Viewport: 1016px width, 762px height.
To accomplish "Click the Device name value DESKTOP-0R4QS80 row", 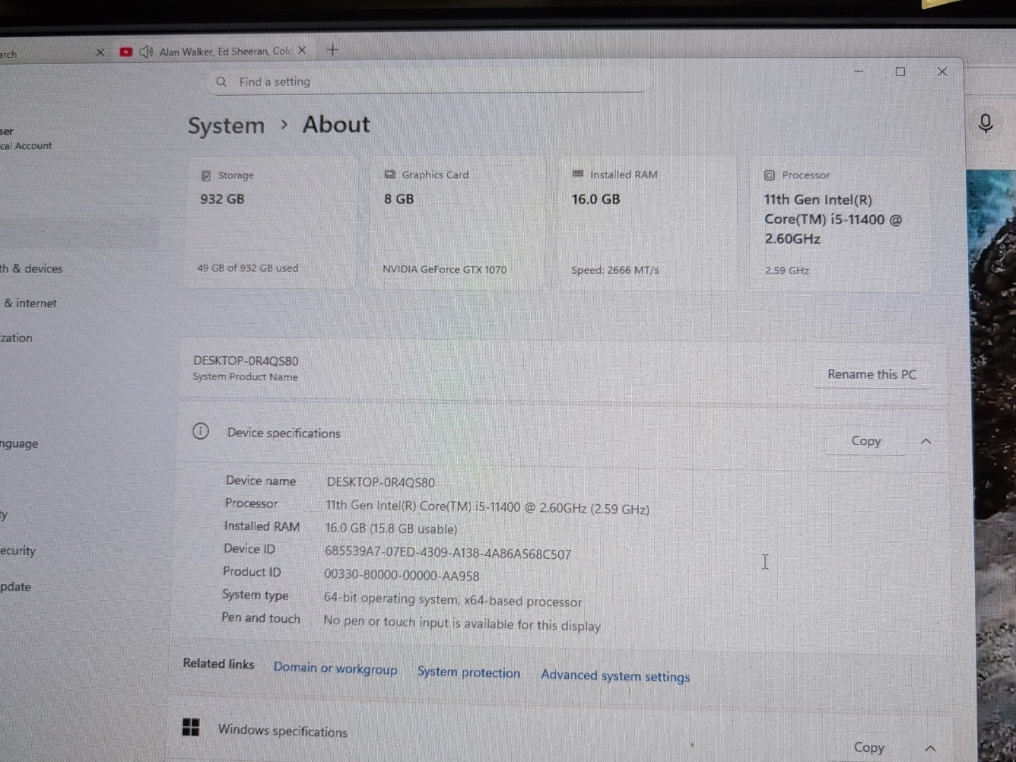I will pos(381,482).
